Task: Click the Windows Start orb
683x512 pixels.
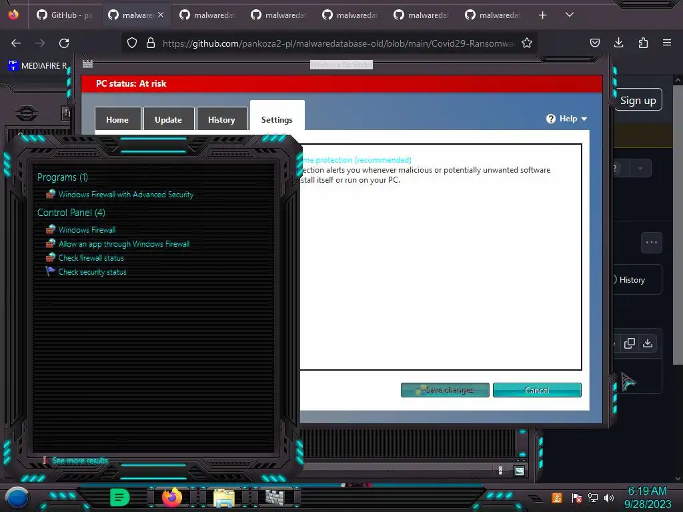Action: [17, 499]
